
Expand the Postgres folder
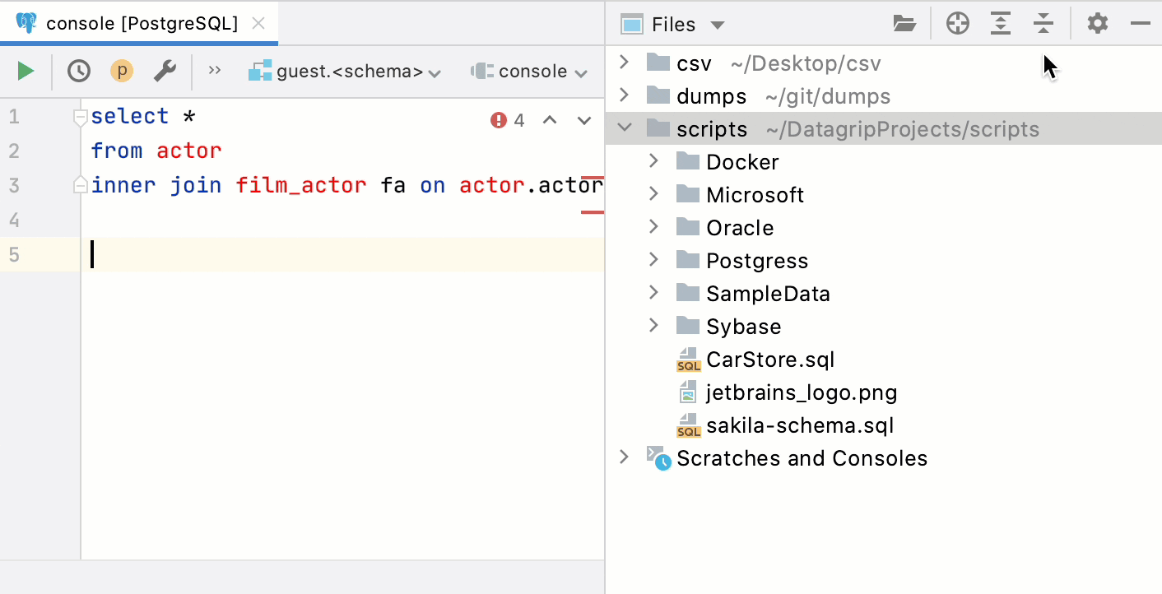tap(653, 260)
